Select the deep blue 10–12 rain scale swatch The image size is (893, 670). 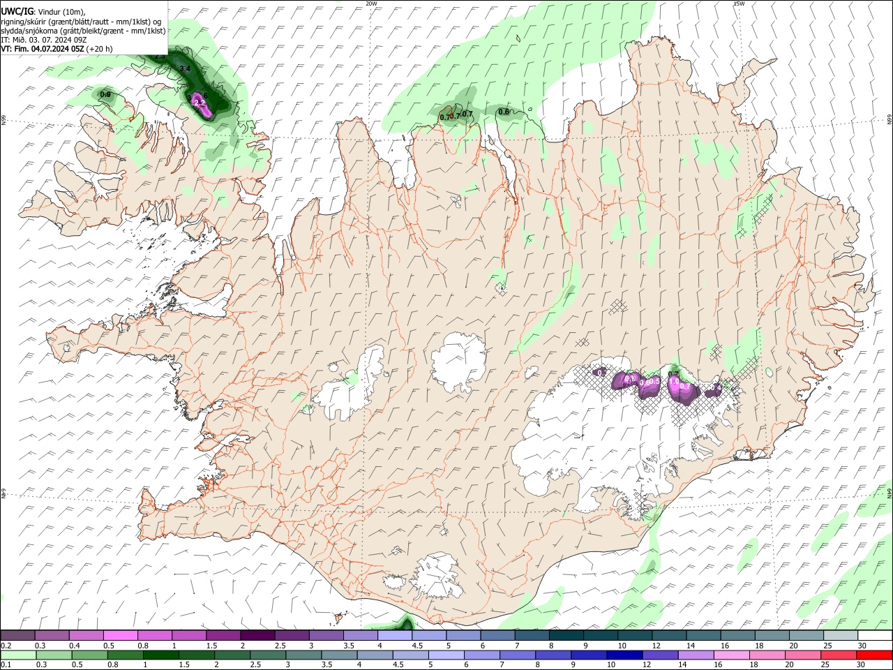[x=623, y=655]
